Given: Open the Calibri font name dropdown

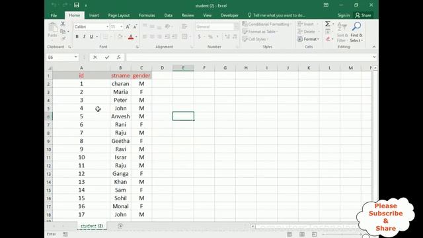Looking at the screenshot, I should [x=107, y=26].
